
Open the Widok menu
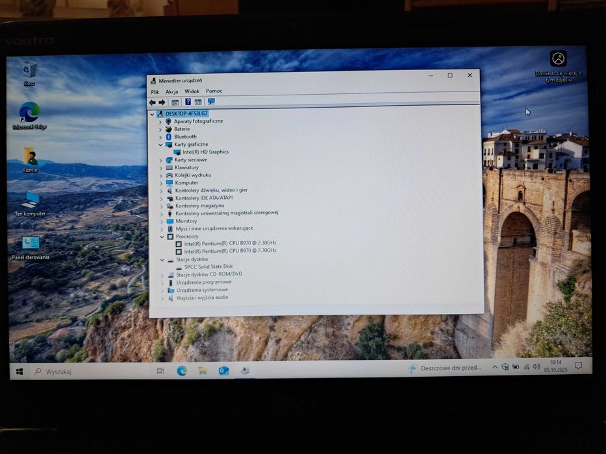tap(192, 91)
